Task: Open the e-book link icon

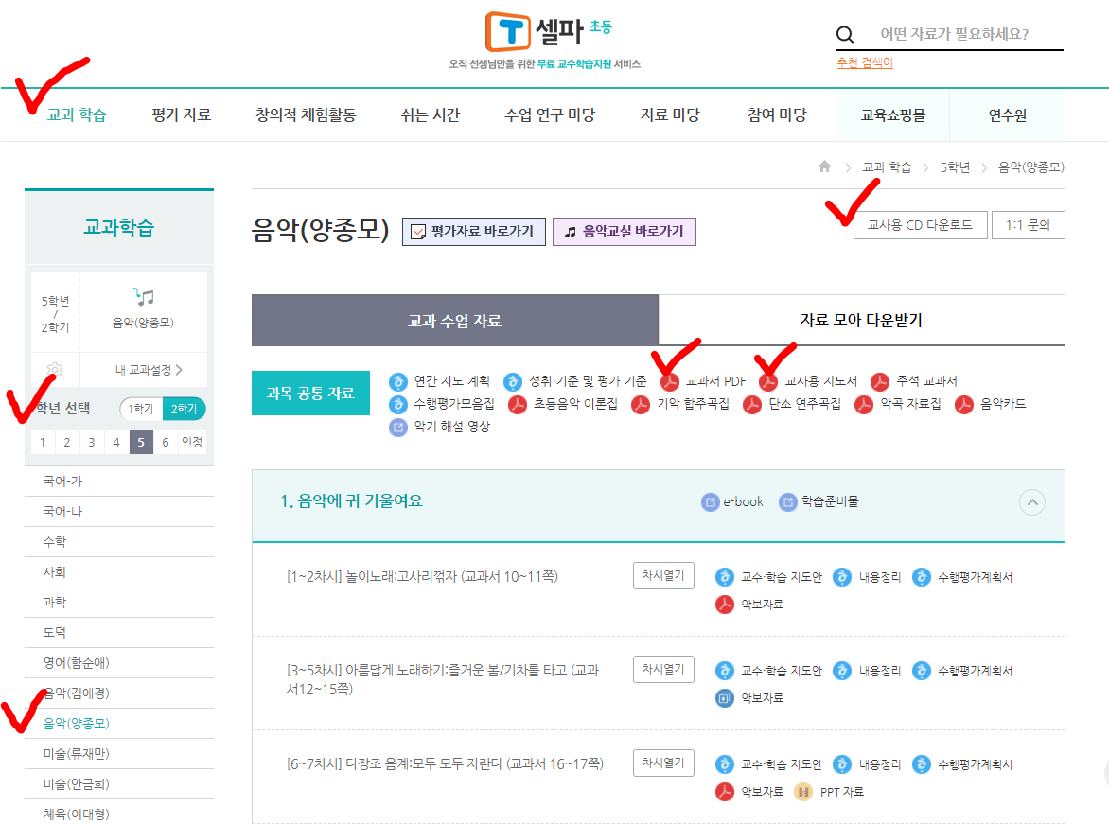Action: click(x=710, y=502)
